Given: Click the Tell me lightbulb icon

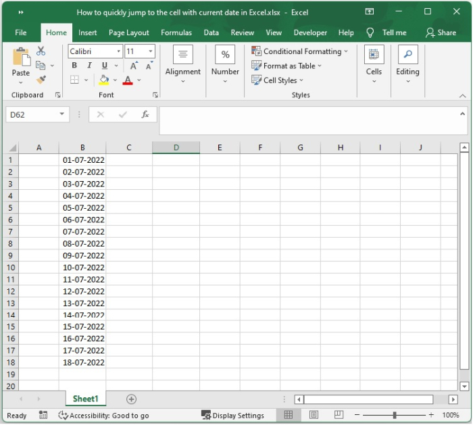Looking at the screenshot, I should (x=370, y=32).
